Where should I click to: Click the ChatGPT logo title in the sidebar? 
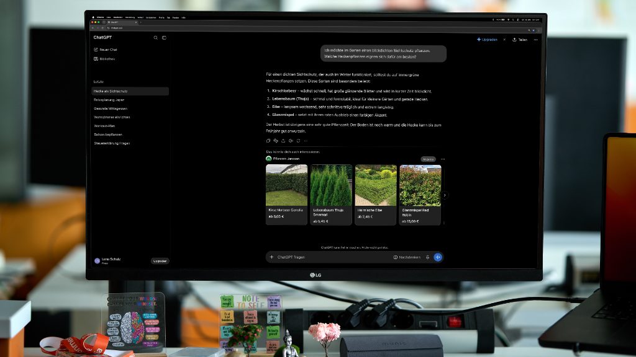102,37
